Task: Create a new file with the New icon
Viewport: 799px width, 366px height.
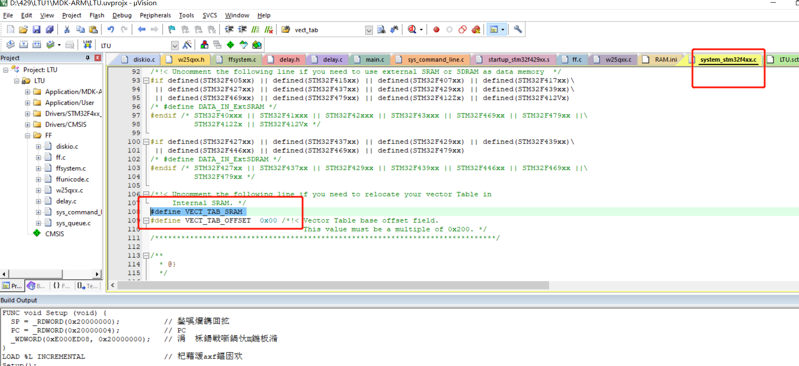Action: pyautogui.click(x=11, y=29)
